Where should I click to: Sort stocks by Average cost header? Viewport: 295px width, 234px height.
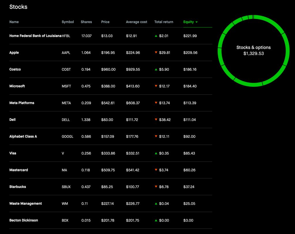pyautogui.click(x=136, y=22)
